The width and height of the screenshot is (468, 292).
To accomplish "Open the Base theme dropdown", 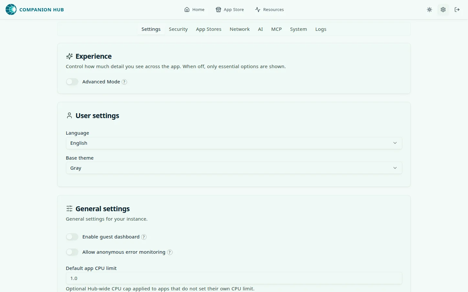I will tap(234, 168).
